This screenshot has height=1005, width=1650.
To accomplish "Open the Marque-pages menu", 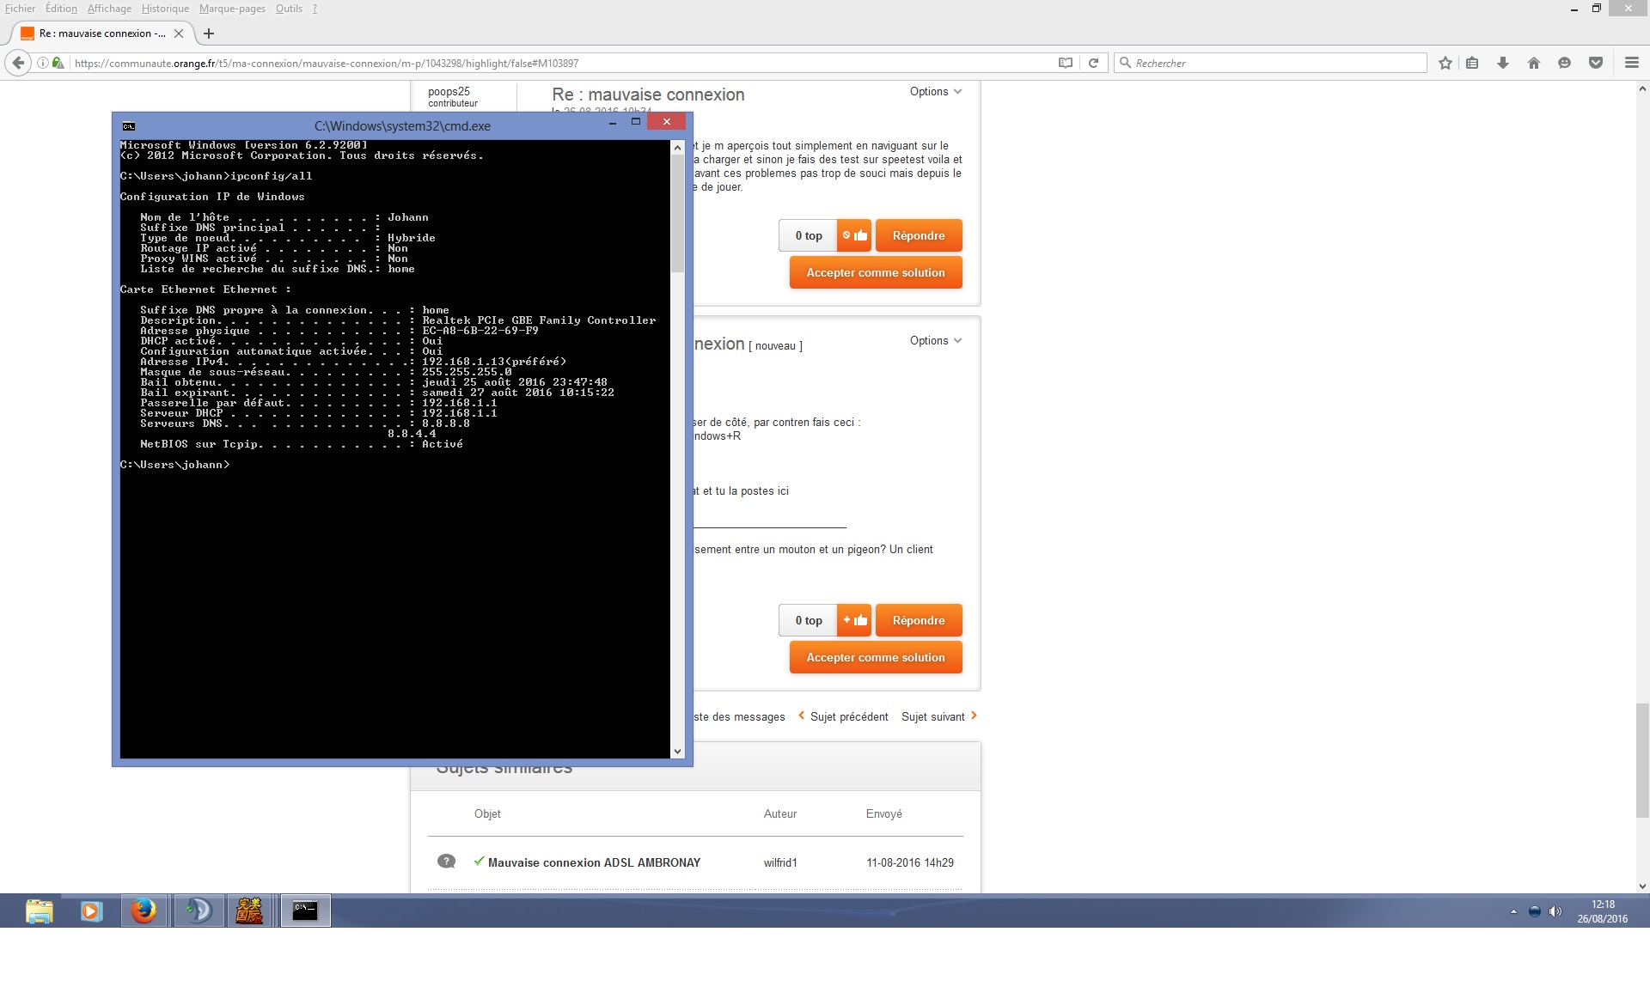I will [232, 9].
